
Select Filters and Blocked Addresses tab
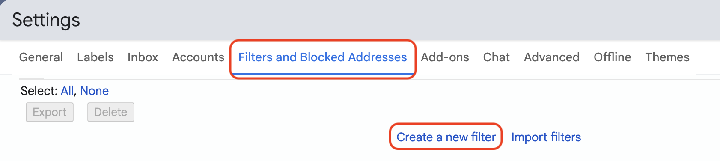322,57
